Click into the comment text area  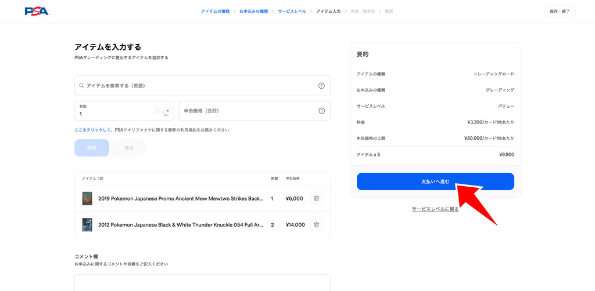pos(202,283)
